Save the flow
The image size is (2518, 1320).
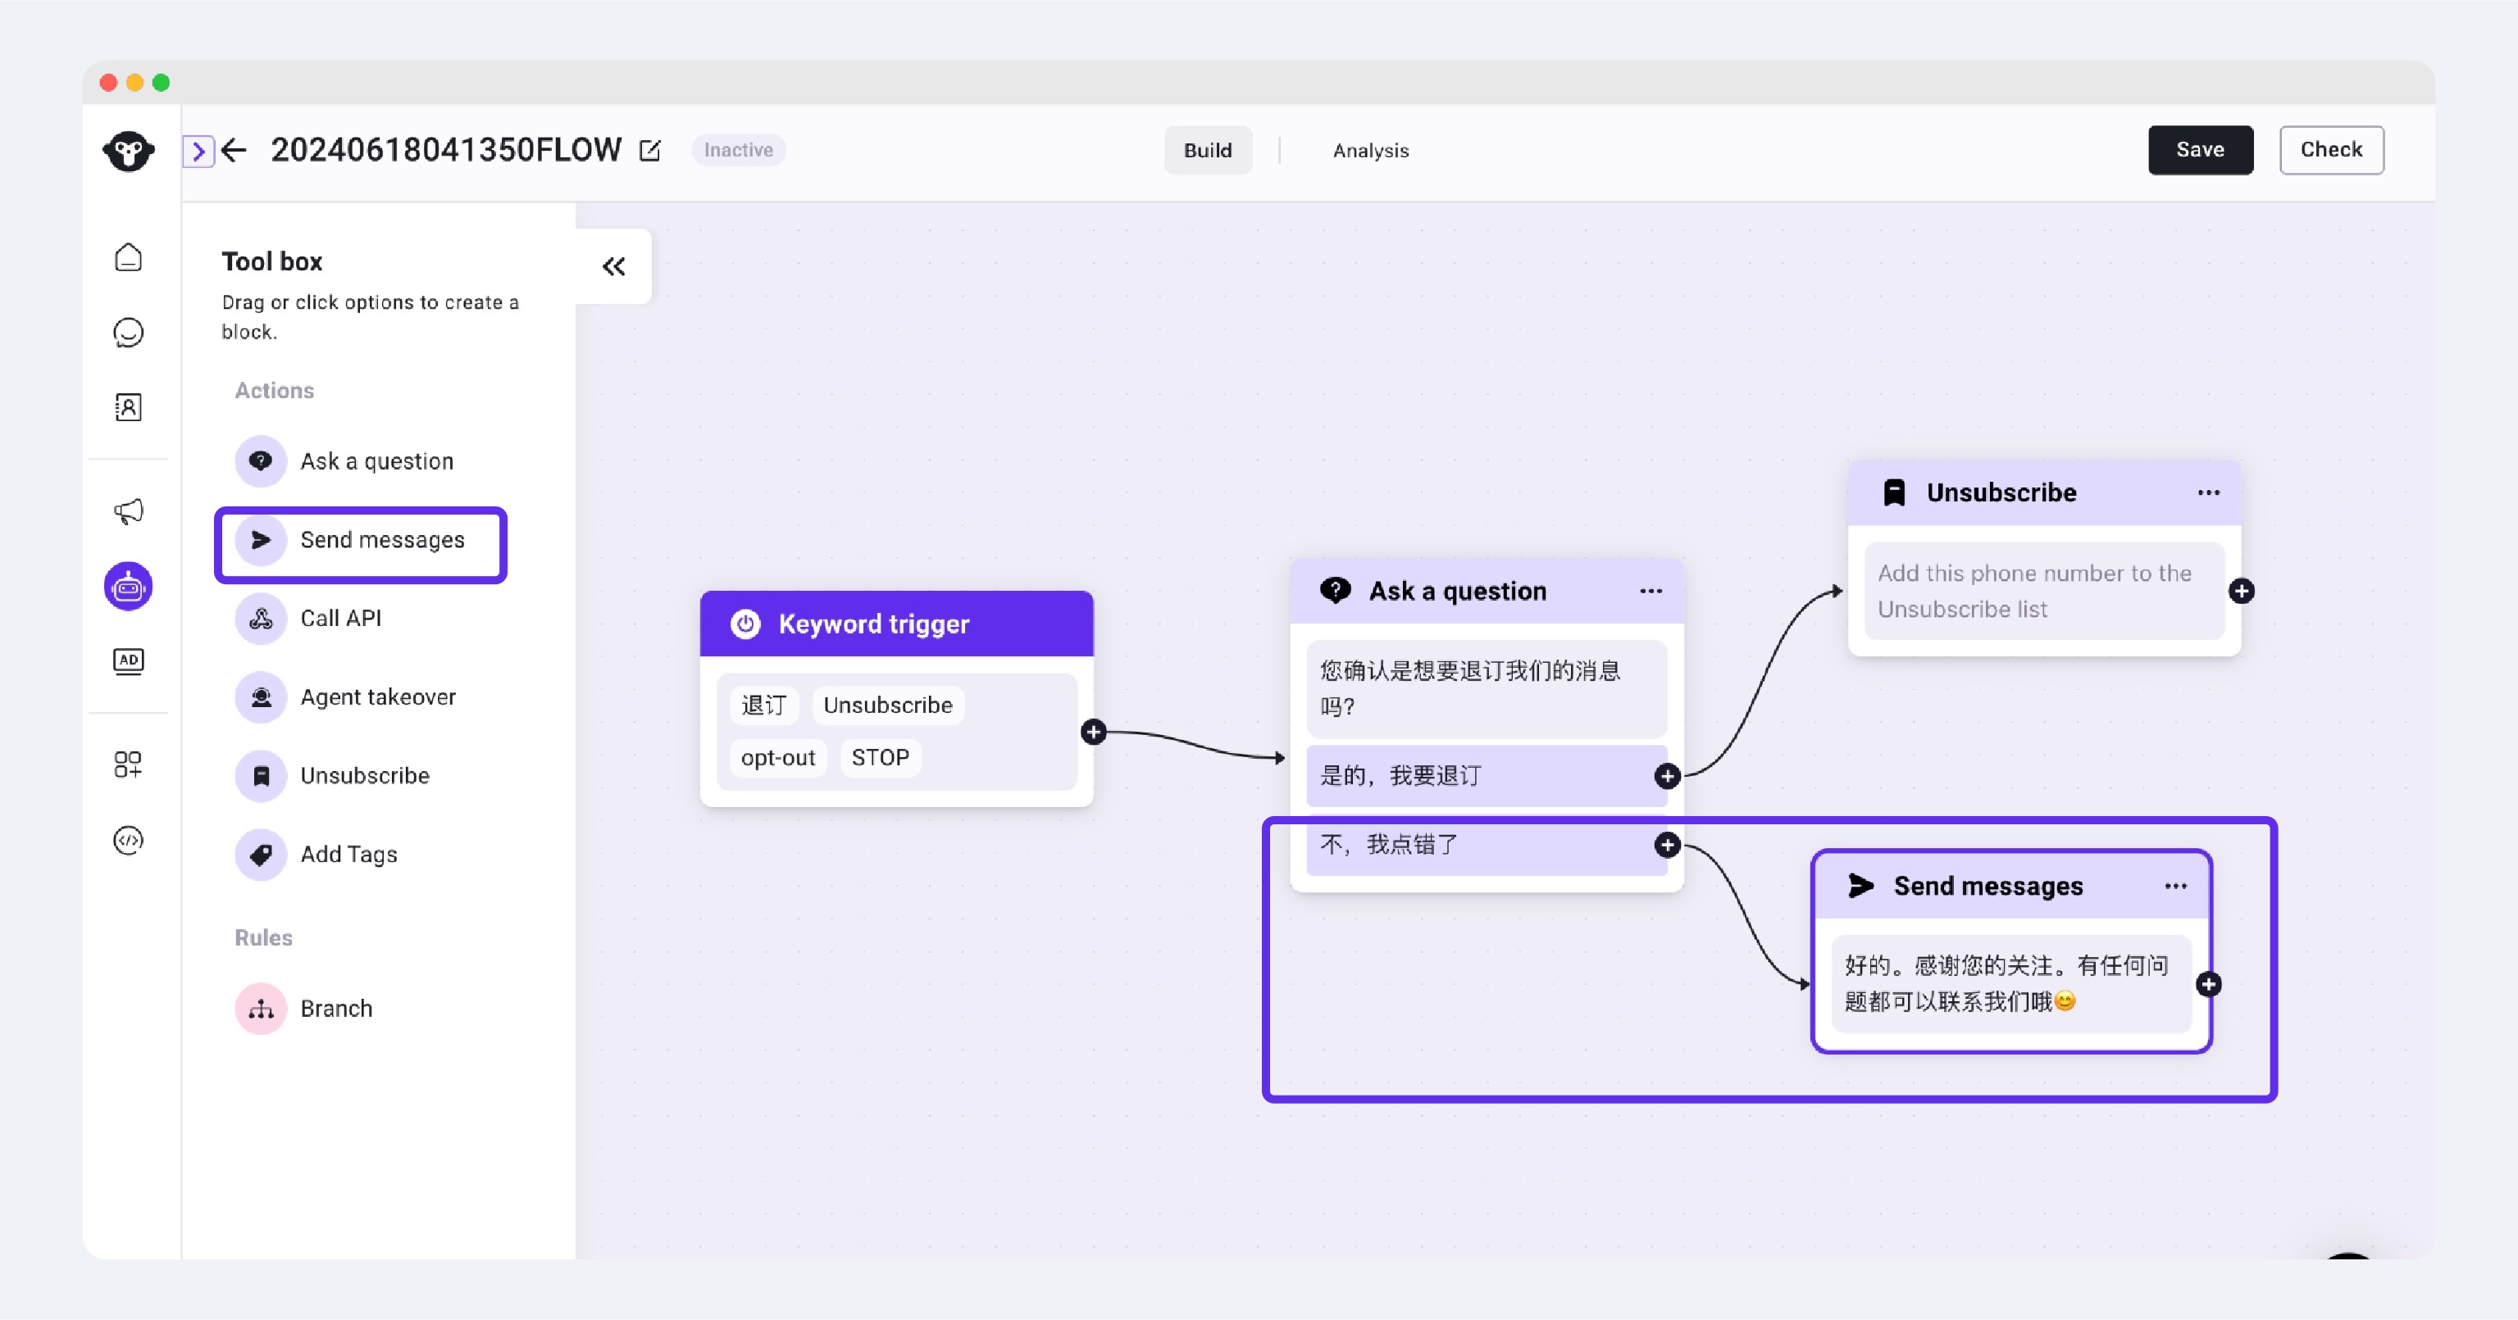pyautogui.click(x=2201, y=149)
